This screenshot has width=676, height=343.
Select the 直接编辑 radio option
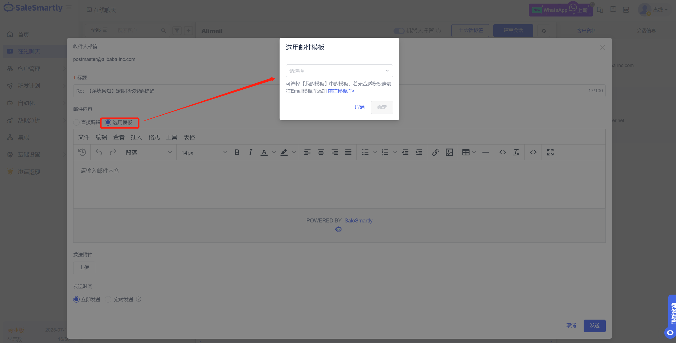pyautogui.click(x=76, y=122)
